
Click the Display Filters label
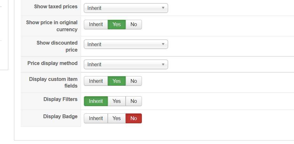[60, 99]
